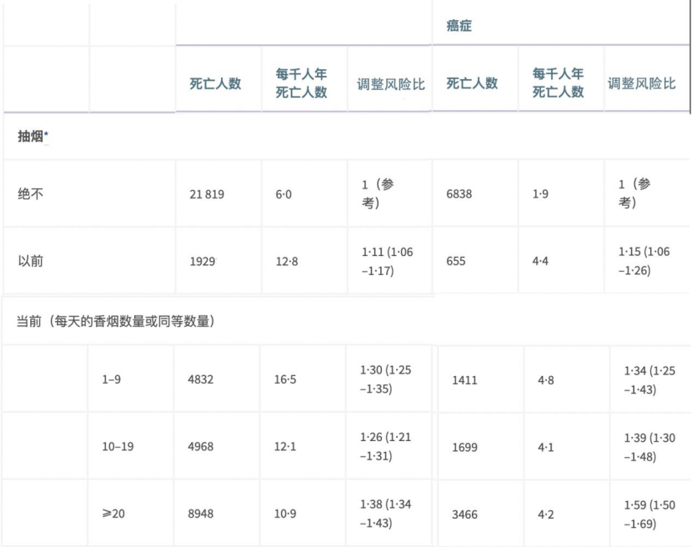Image resolution: width=692 pixels, height=547 pixels.
Task: Click the ≥20 cigarettes row label
Action: (113, 514)
